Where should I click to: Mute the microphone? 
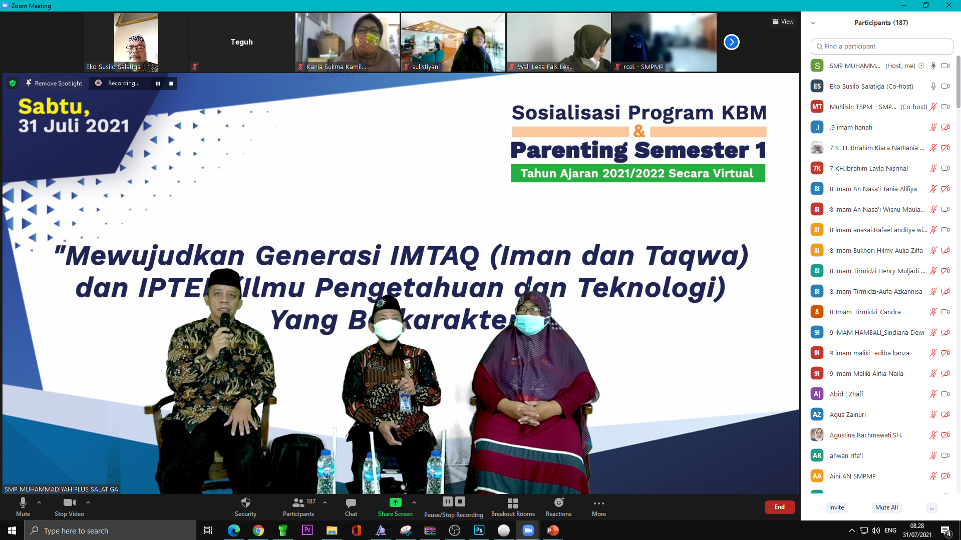click(23, 503)
